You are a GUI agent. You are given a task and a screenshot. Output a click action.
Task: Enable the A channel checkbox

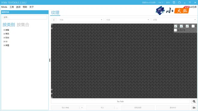(193, 26)
